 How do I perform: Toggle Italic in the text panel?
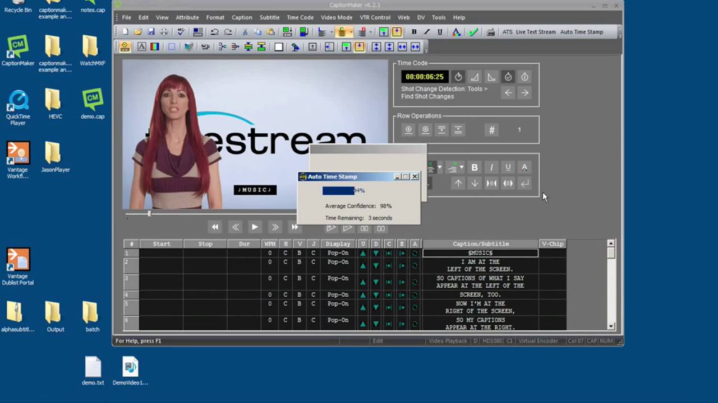[491, 167]
